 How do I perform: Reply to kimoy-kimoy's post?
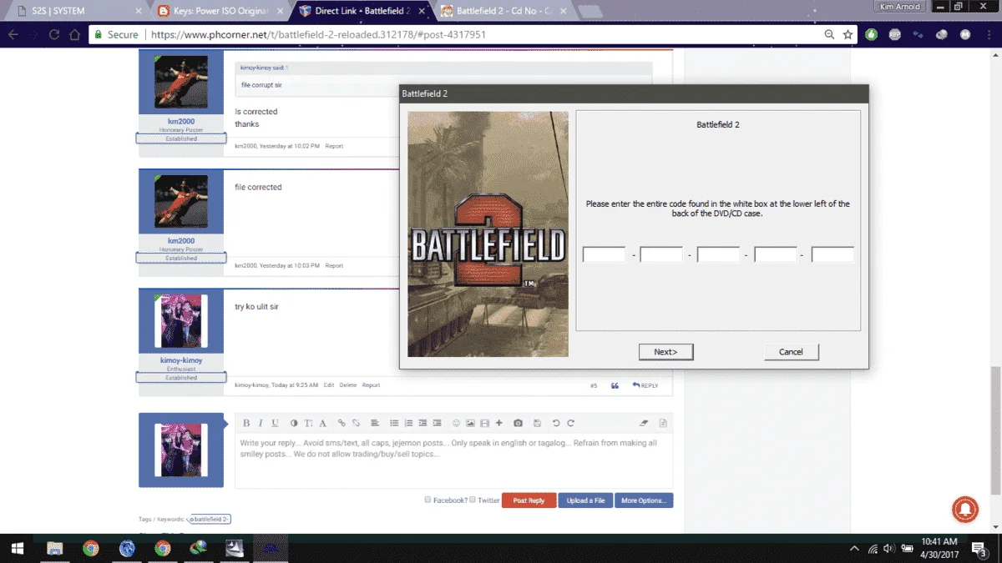645,385
